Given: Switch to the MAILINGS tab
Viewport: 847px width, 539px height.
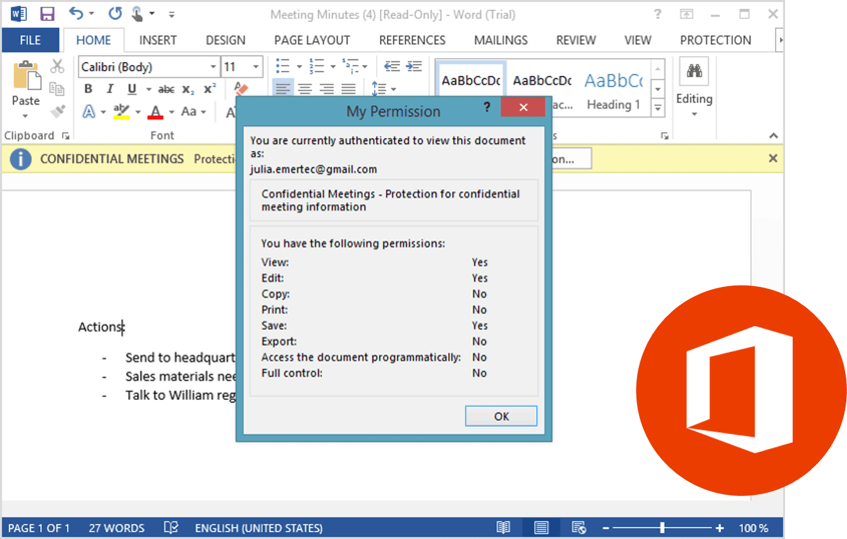Looking at the screenshot, I should click(x=501, y=40).
